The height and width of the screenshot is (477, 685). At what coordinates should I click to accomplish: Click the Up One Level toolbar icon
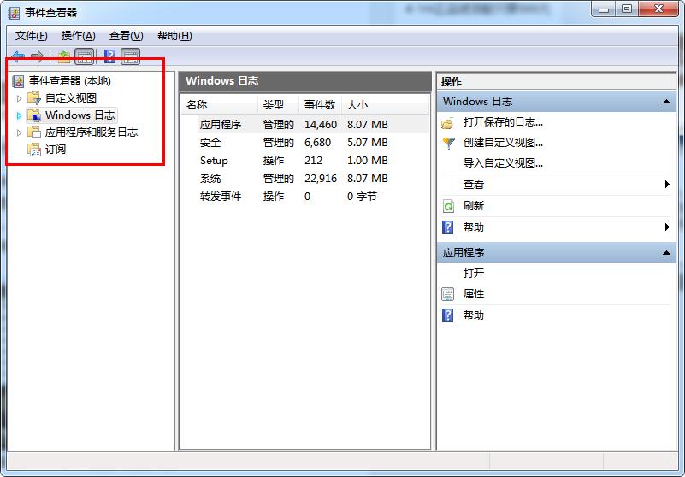coord(64,56)
